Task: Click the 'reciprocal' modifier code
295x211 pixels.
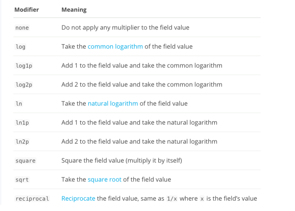Action: (32, 199)
